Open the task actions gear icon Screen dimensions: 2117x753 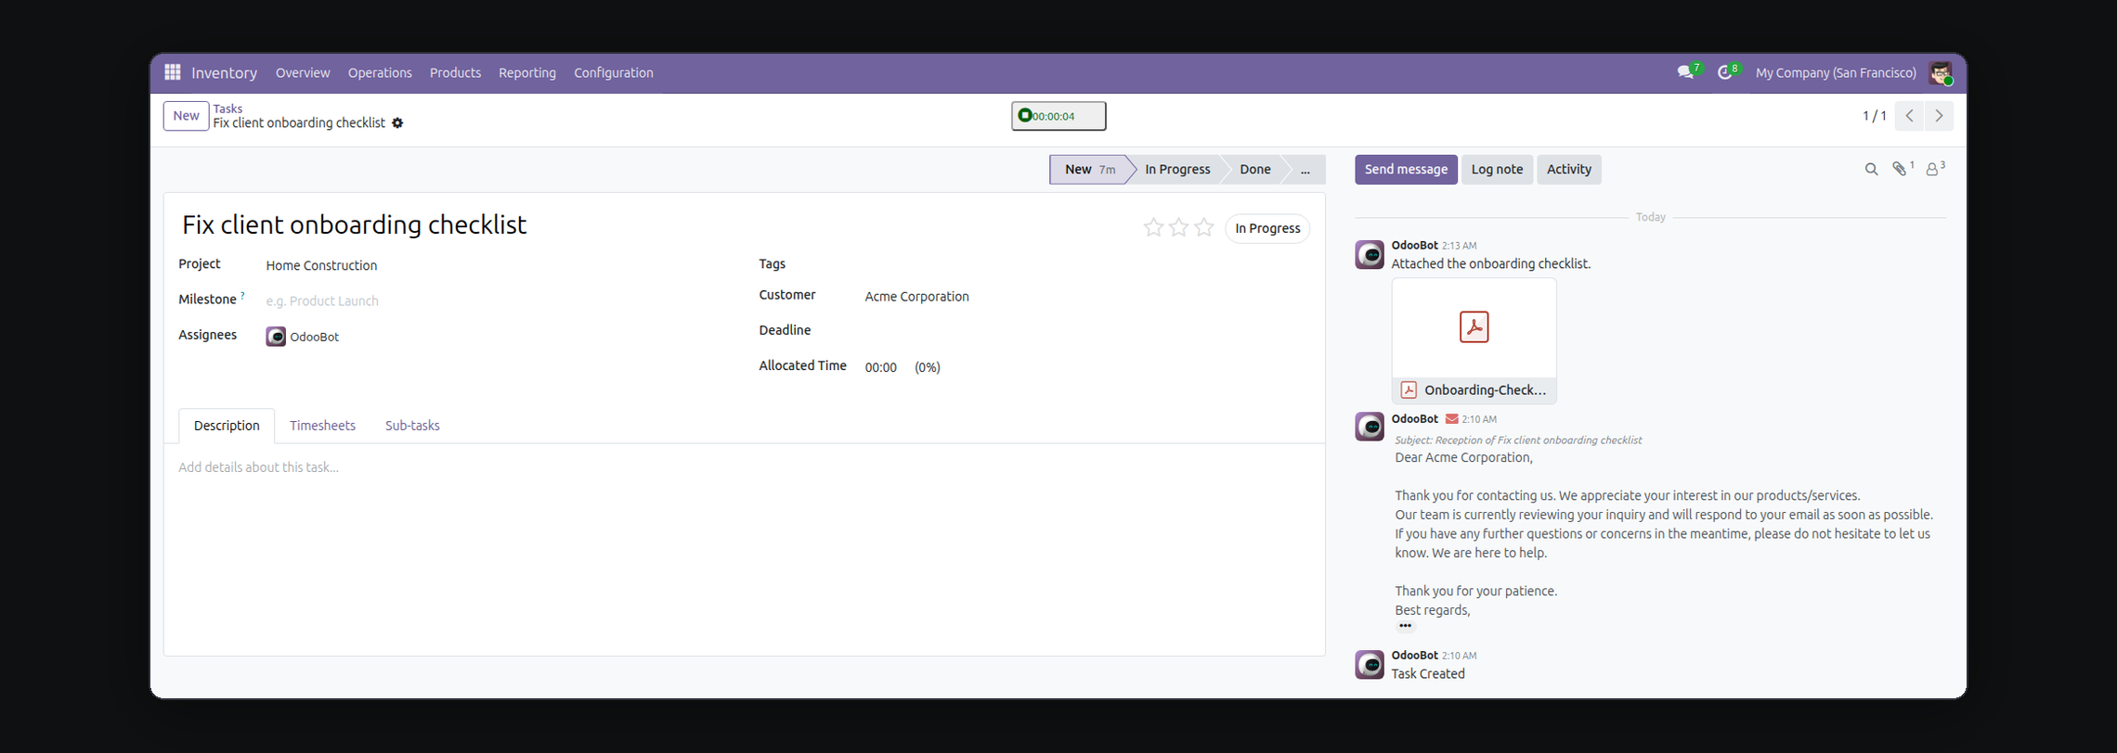click(397, 123)
